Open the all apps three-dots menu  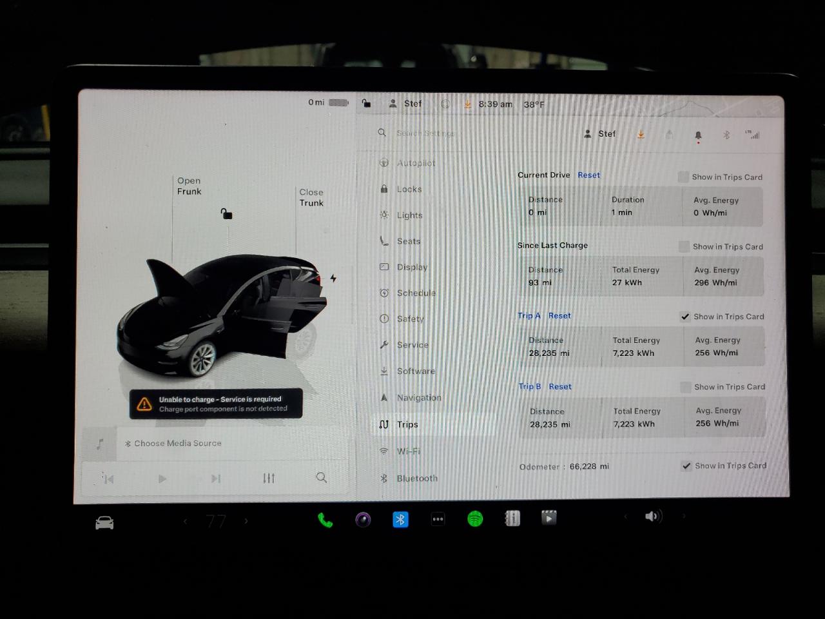[438, 519]
